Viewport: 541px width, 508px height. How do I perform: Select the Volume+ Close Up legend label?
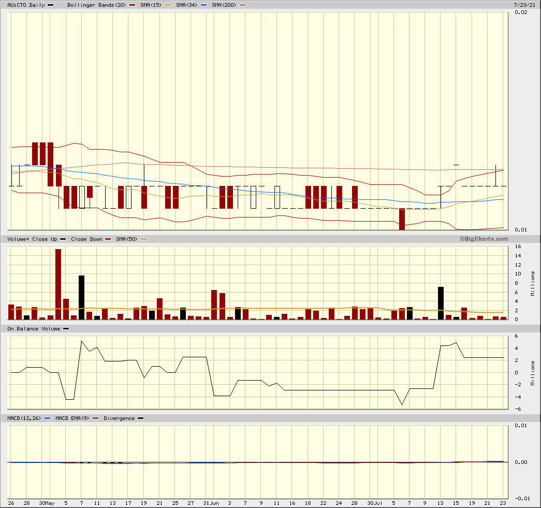[x=32, y=239]
